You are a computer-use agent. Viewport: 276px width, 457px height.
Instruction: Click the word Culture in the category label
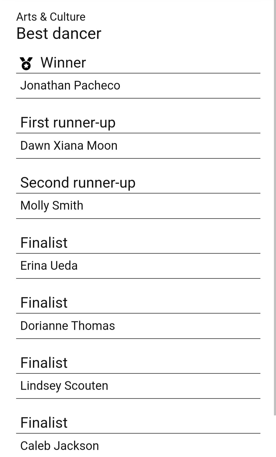(68, 17)
